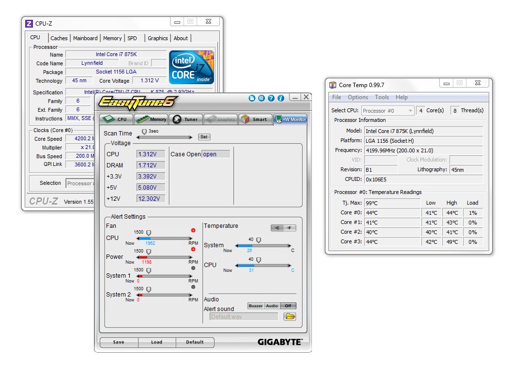Click the Intel Core i7 logo in CPU-Z
The width and height of the screenshot is (526, 373).
pos(191,67)
